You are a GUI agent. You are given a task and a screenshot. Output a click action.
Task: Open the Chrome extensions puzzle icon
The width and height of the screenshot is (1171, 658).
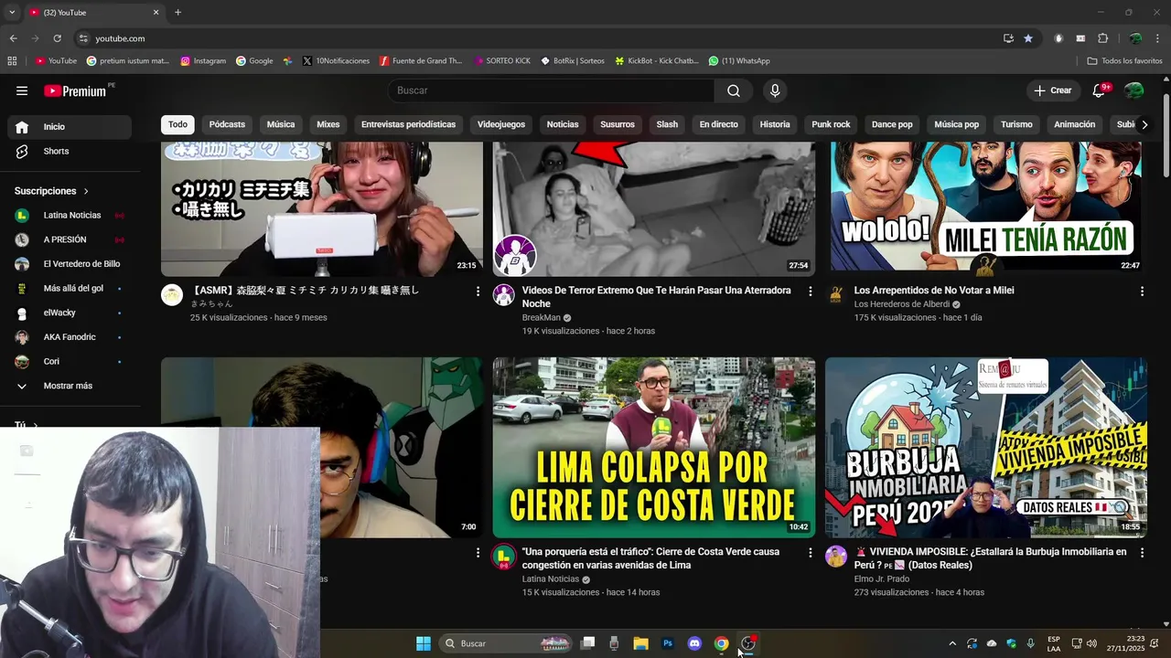click(x=1102, y=38)
